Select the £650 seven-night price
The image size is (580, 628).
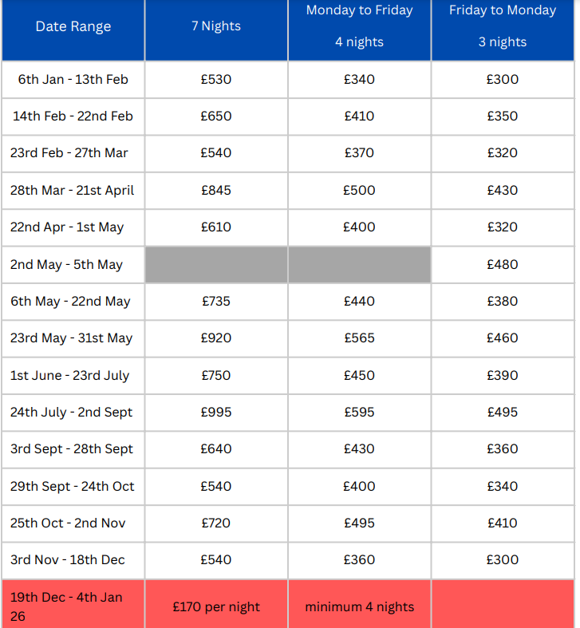coord(216,116)
